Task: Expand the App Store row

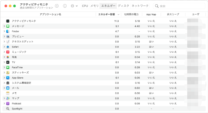Action: [4, 78]
